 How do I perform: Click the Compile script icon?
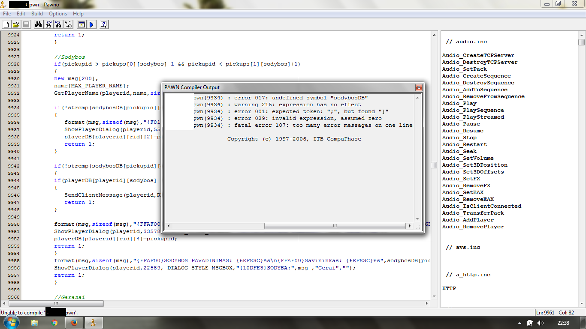coord(82,25)
